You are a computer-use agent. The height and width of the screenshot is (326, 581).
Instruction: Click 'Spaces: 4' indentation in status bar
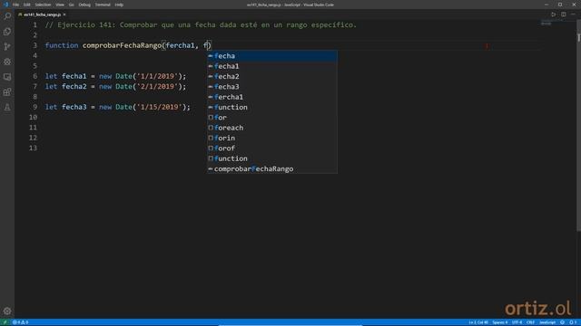click(500, 322)
